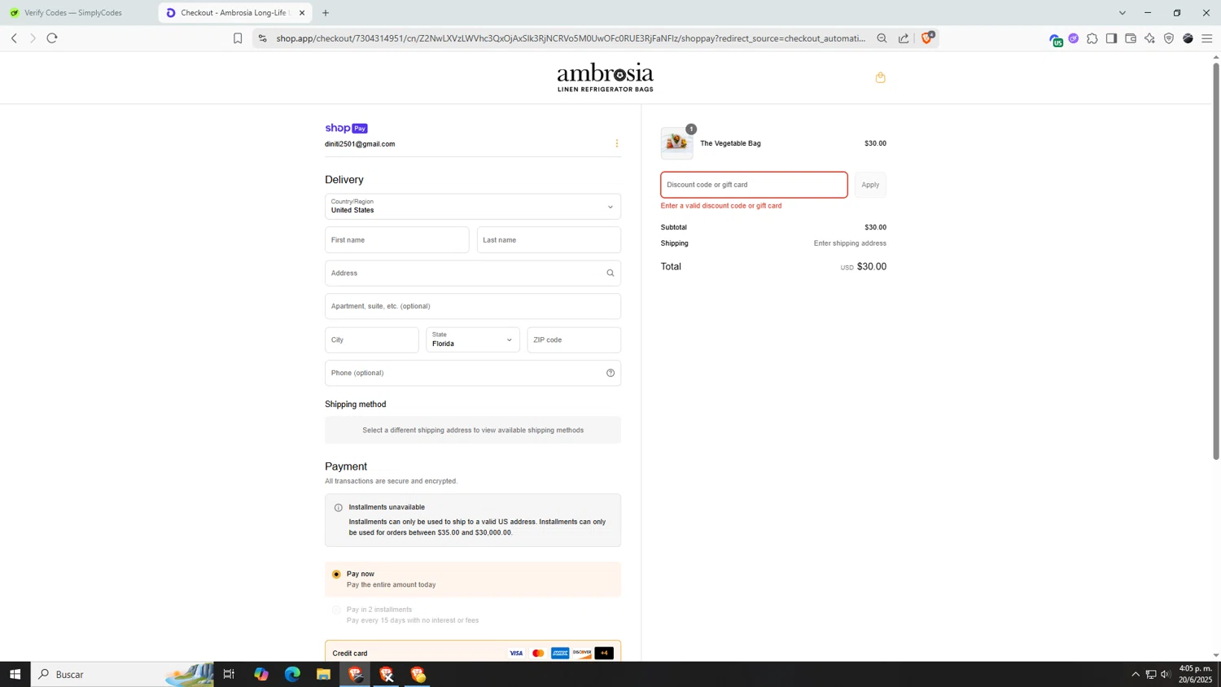
Task: Open Brave Shields lion icon
Action: [x=927, y=37]
